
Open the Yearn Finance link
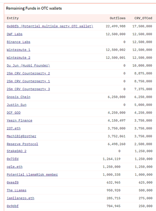[x=20, y=120]
